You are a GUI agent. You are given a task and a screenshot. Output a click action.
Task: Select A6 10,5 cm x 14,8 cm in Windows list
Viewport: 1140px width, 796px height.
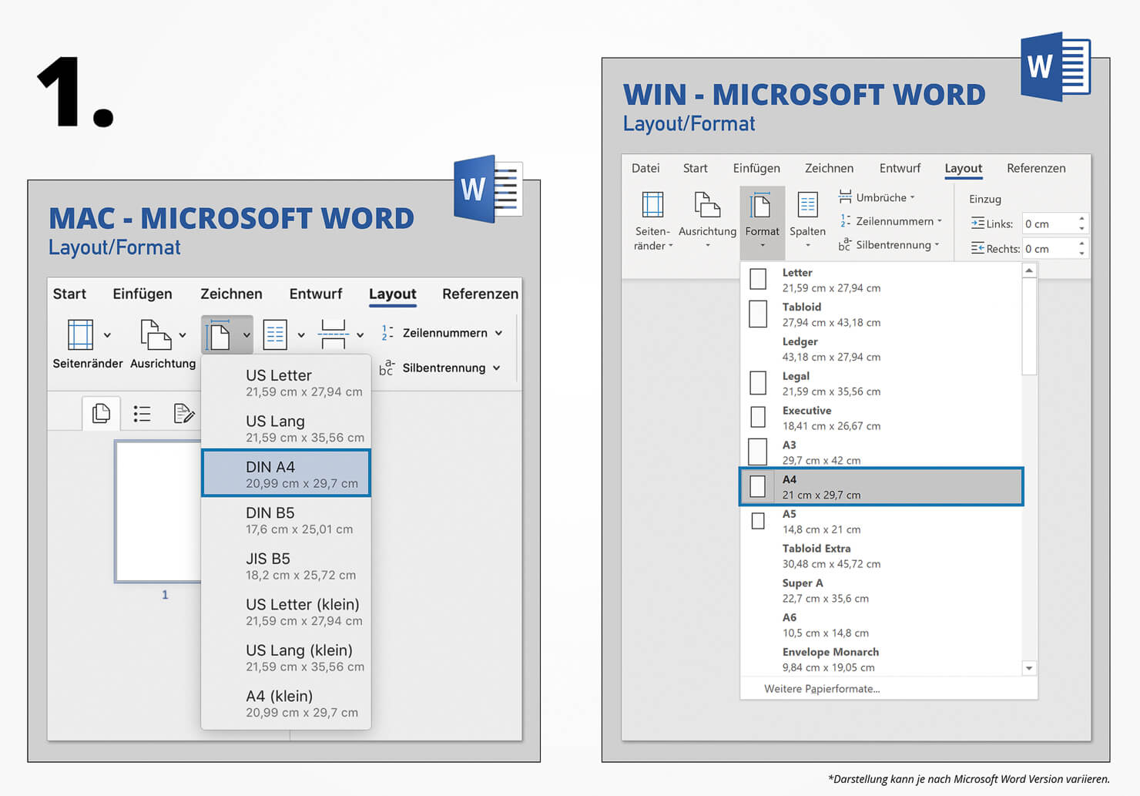pos(881,625)
